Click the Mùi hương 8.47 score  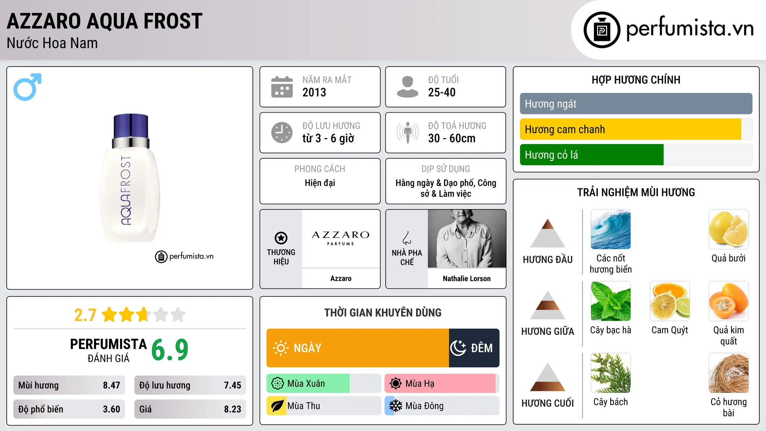pyautogui.click(x=69, y=385)
